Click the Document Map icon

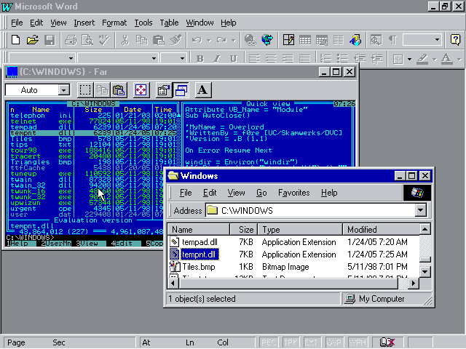[376, 39]
